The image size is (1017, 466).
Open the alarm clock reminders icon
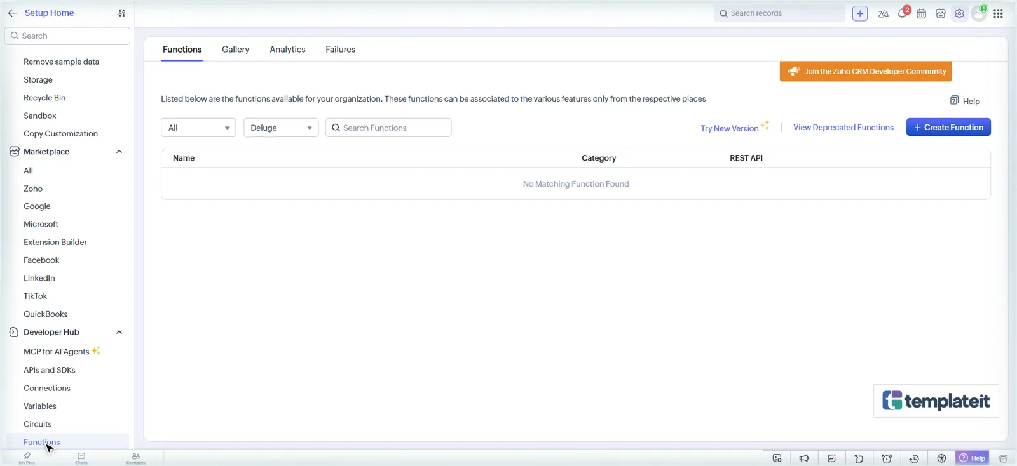tap(887, 458)
